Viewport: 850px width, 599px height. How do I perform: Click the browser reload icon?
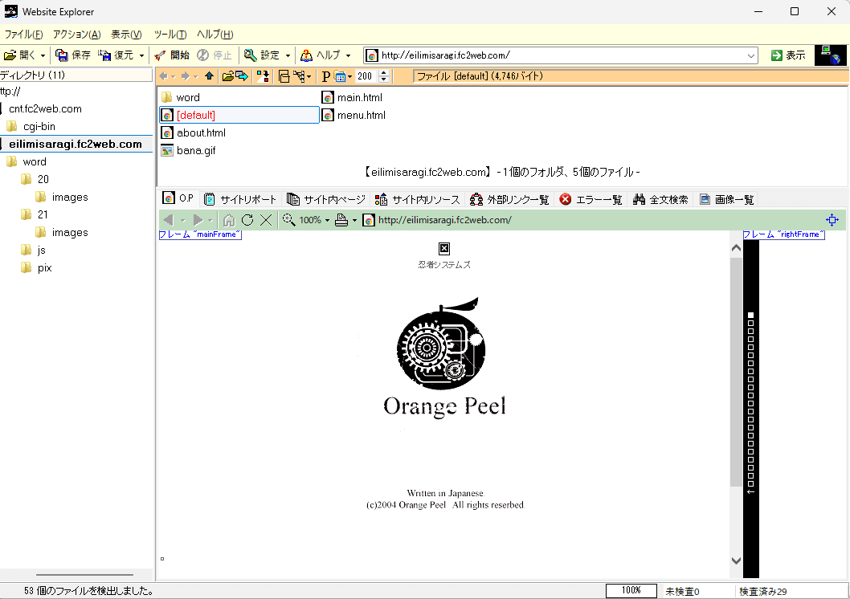(x=247, y=220)
